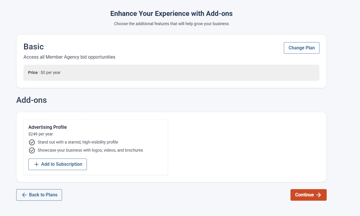The image size is (360, 216).
Task: Proceed with the orange Continue button
Action: pos(308,195)
